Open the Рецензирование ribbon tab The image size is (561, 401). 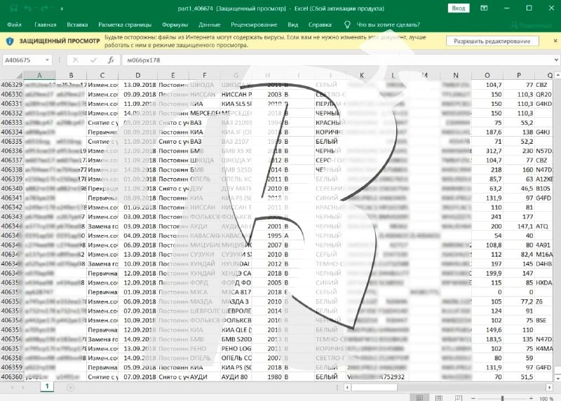point(254,25)
